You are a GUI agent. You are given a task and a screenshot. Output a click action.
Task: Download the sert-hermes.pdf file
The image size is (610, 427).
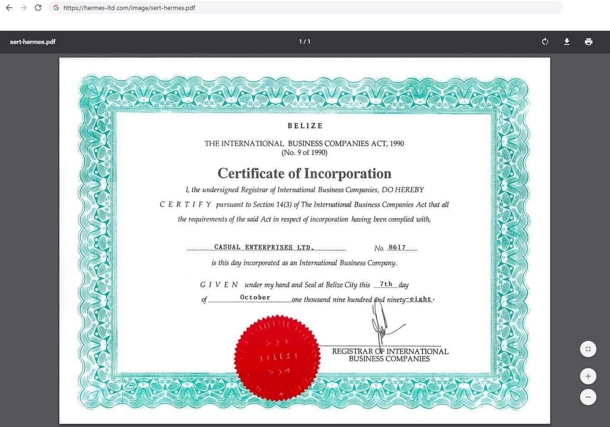pyautogui.click(x=566, y=42)
